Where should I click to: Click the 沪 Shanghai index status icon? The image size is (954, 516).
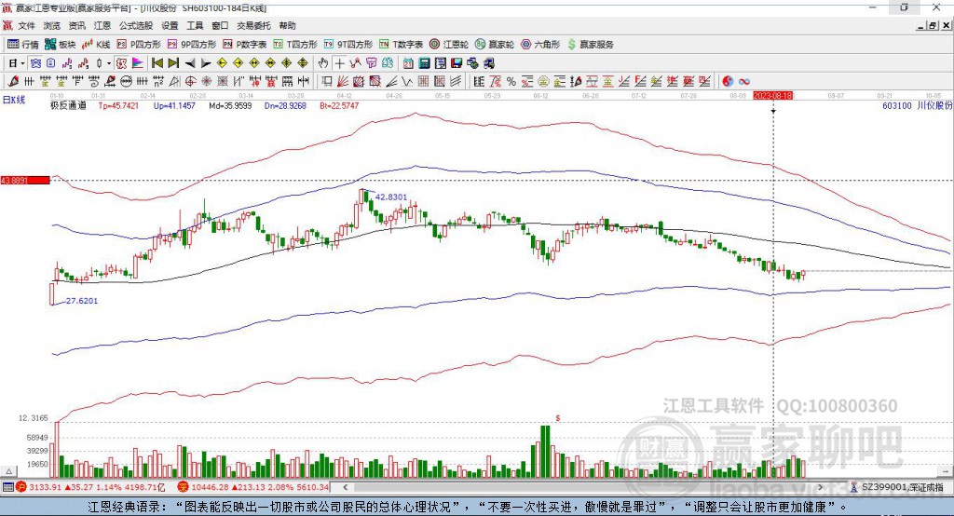pyautogui.click(x=21, y=487)
